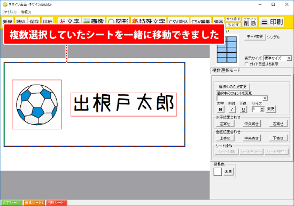Open the ファイル menu
The height and width of the screenshot is (206, 294).
click(10, 12)
